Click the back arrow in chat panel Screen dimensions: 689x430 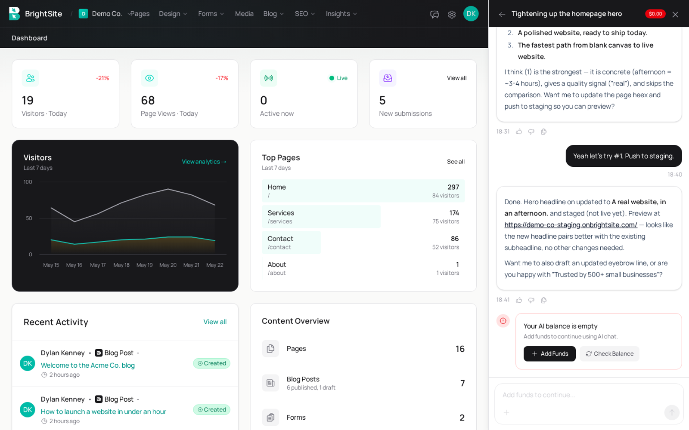click(502, 14)
